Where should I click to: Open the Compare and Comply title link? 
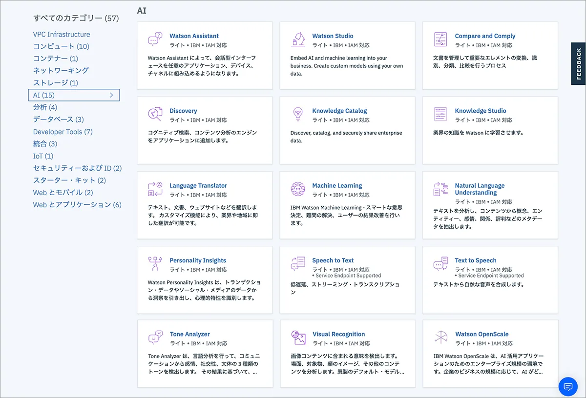tap(485, 36)
